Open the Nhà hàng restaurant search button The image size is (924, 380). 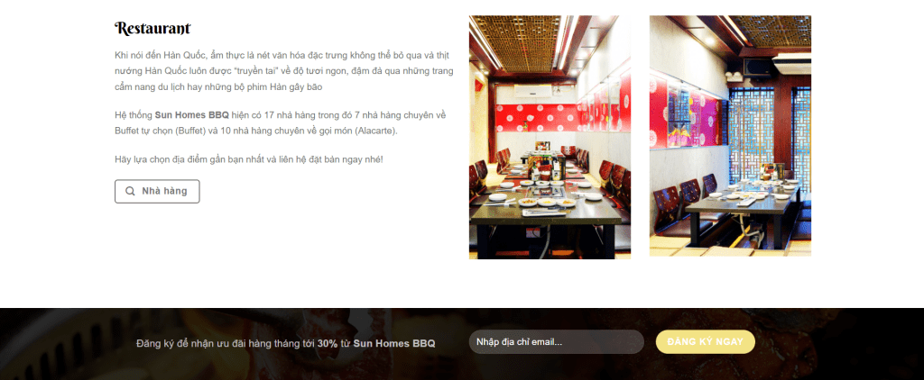pos(157,191)
